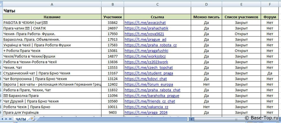Image resolution: width=281 pixels, height=123 pixels.
Task: Select the cell with 33842 participants
Action: pyautogui.click(x=112, y=22)
